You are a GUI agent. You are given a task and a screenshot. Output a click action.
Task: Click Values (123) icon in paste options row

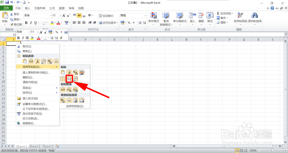pos(31,61)
